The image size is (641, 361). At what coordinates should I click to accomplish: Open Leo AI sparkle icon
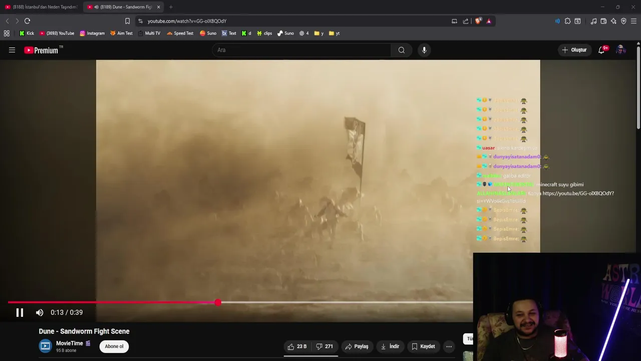(x=613, y=21)
